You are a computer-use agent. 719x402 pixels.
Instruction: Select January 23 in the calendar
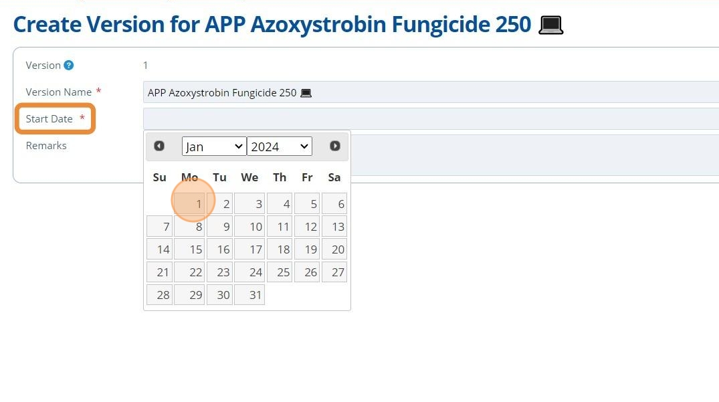pyautogui.click(x=219, y=272)
